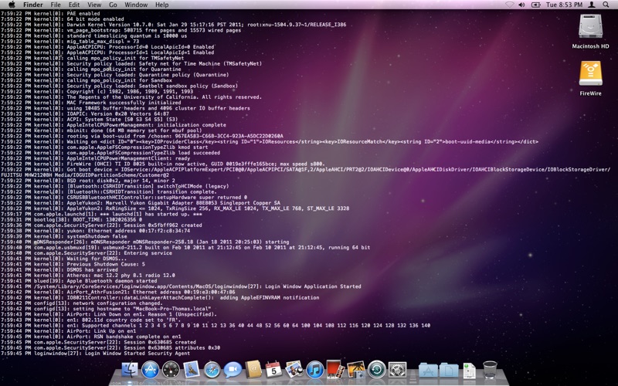Click the 'Login Window Application Started' line

pyautogui.click(x=181, y=286)
